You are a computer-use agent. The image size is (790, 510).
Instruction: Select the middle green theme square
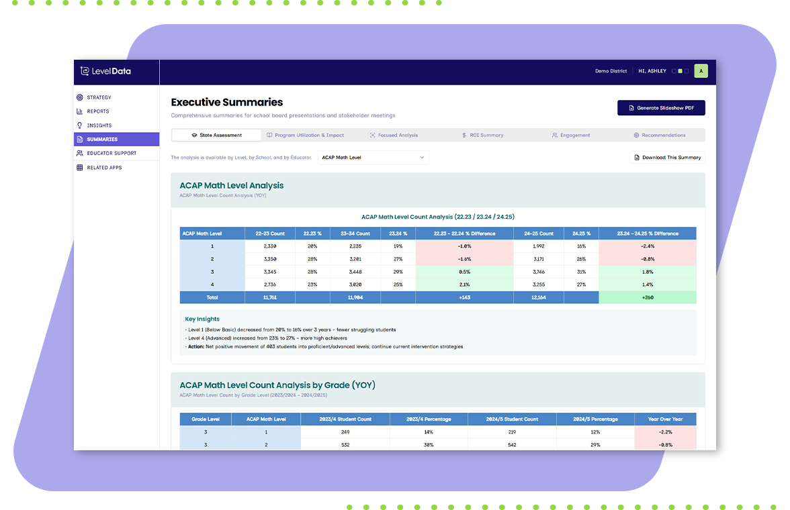coord(680,71)
